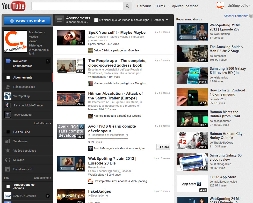Screen dimensions: 253x203
Task: Select Tendances in the sidebar
Action: coord(27,141)
